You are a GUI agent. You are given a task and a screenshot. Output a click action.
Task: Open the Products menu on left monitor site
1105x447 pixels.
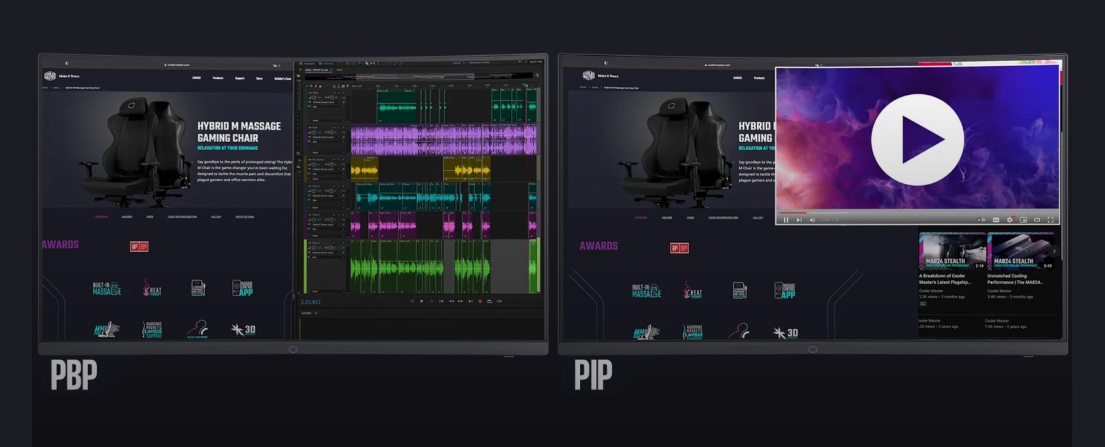[218, 78]
